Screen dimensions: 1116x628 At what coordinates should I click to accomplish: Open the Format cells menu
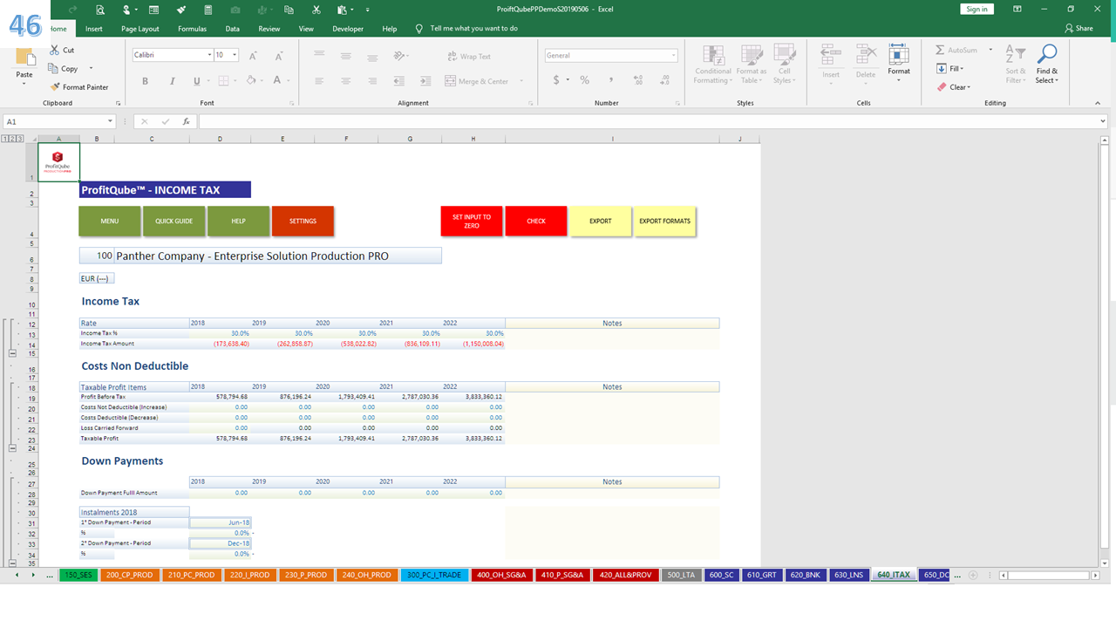[899, 63]
